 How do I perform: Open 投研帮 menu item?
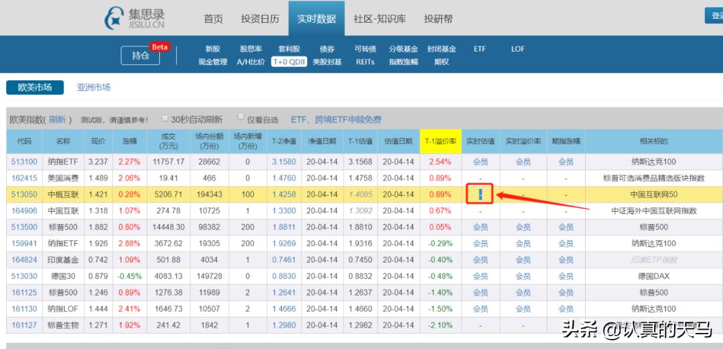tap(438, 19)
